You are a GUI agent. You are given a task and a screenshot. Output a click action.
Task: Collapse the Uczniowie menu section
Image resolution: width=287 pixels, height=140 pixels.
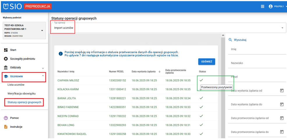pyautogui.click(x=43, y=76)
